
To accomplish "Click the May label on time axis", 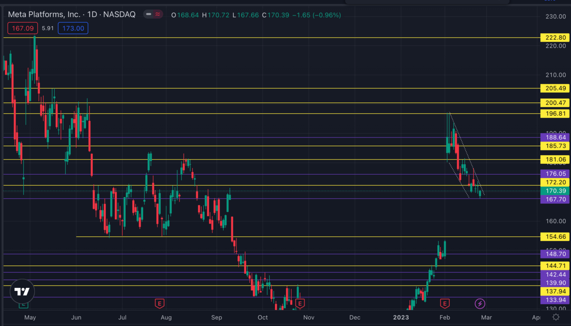I will point(30,317).
